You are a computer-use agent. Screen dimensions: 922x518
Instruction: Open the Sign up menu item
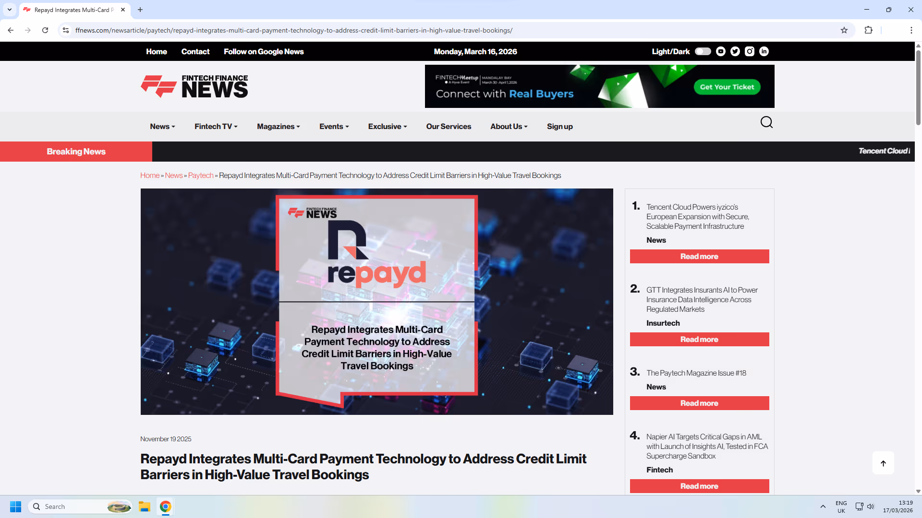[560, 127]
